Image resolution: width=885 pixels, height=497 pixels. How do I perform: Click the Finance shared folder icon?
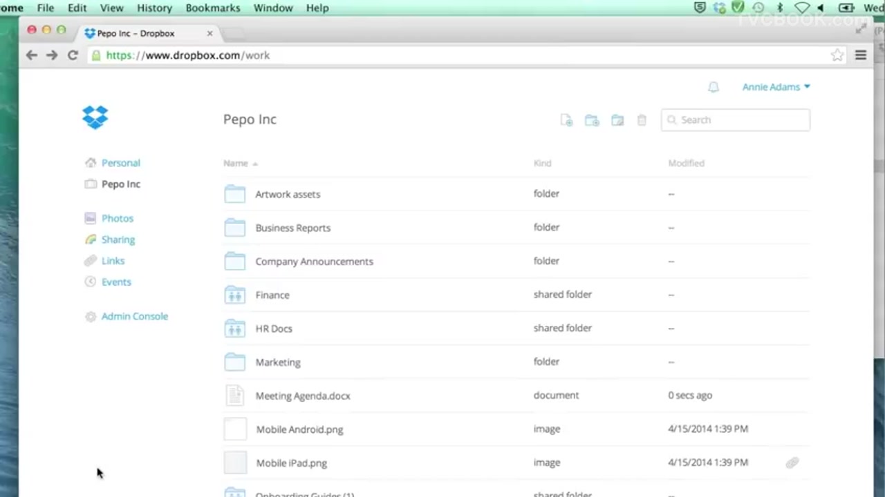pos(235,295)
